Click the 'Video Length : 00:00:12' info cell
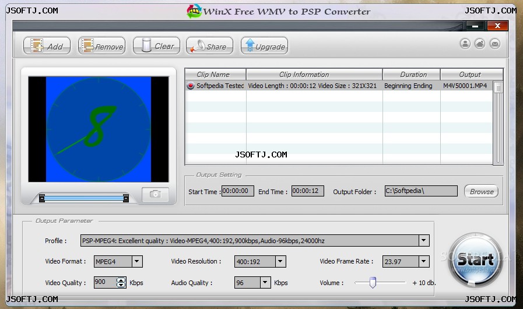The image size is (523, 309). point(312,86)
